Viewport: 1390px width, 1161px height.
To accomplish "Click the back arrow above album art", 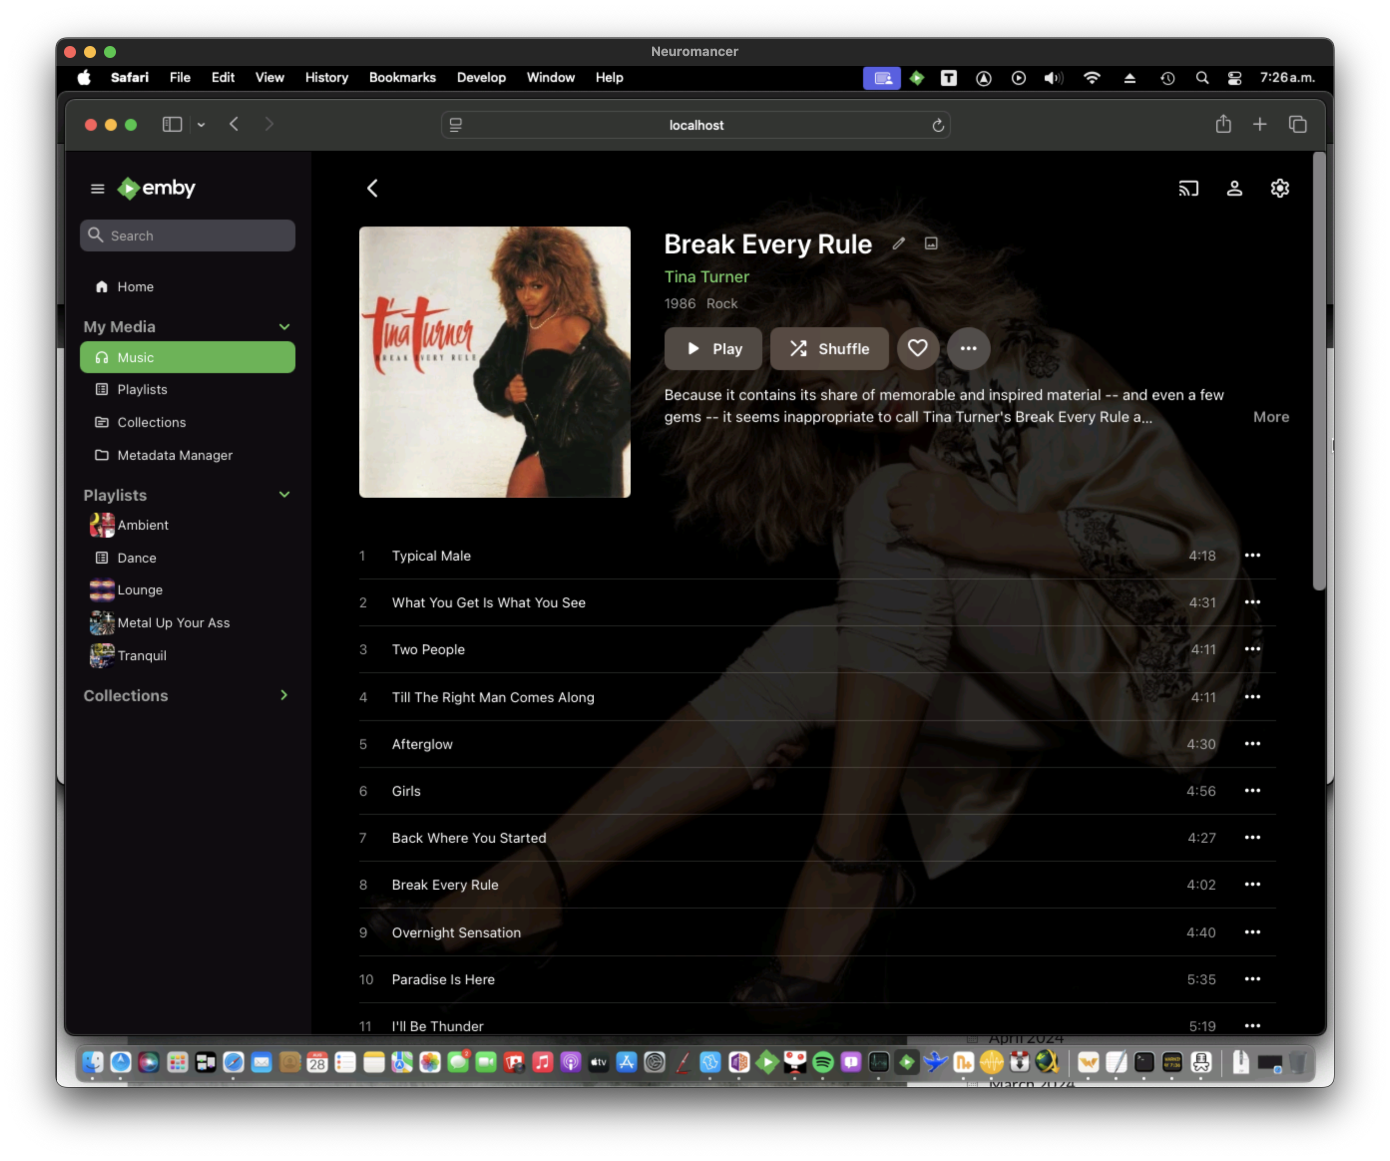I will point(372,188).
